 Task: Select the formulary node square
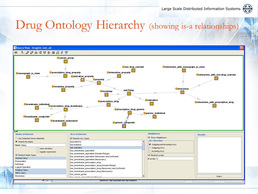106,95
